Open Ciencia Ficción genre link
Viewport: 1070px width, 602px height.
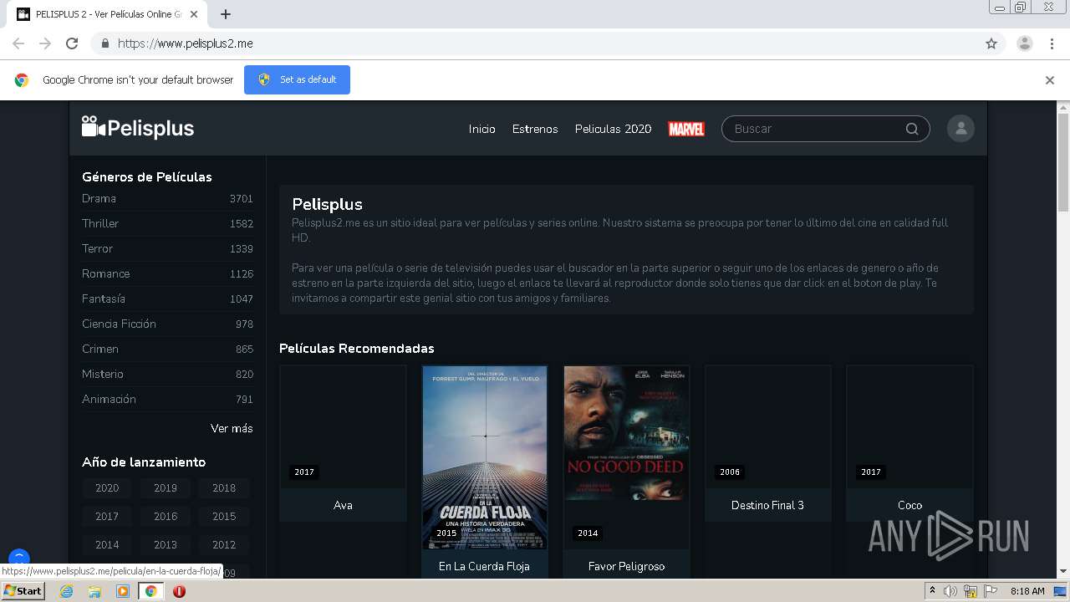tap(167, 324)
